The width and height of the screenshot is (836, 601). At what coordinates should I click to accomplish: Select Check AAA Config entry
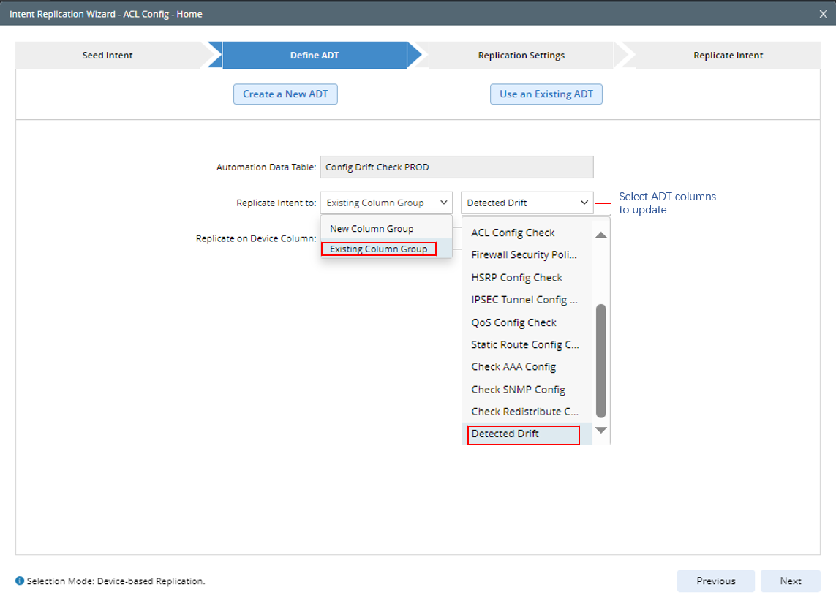tap(513, 367)
